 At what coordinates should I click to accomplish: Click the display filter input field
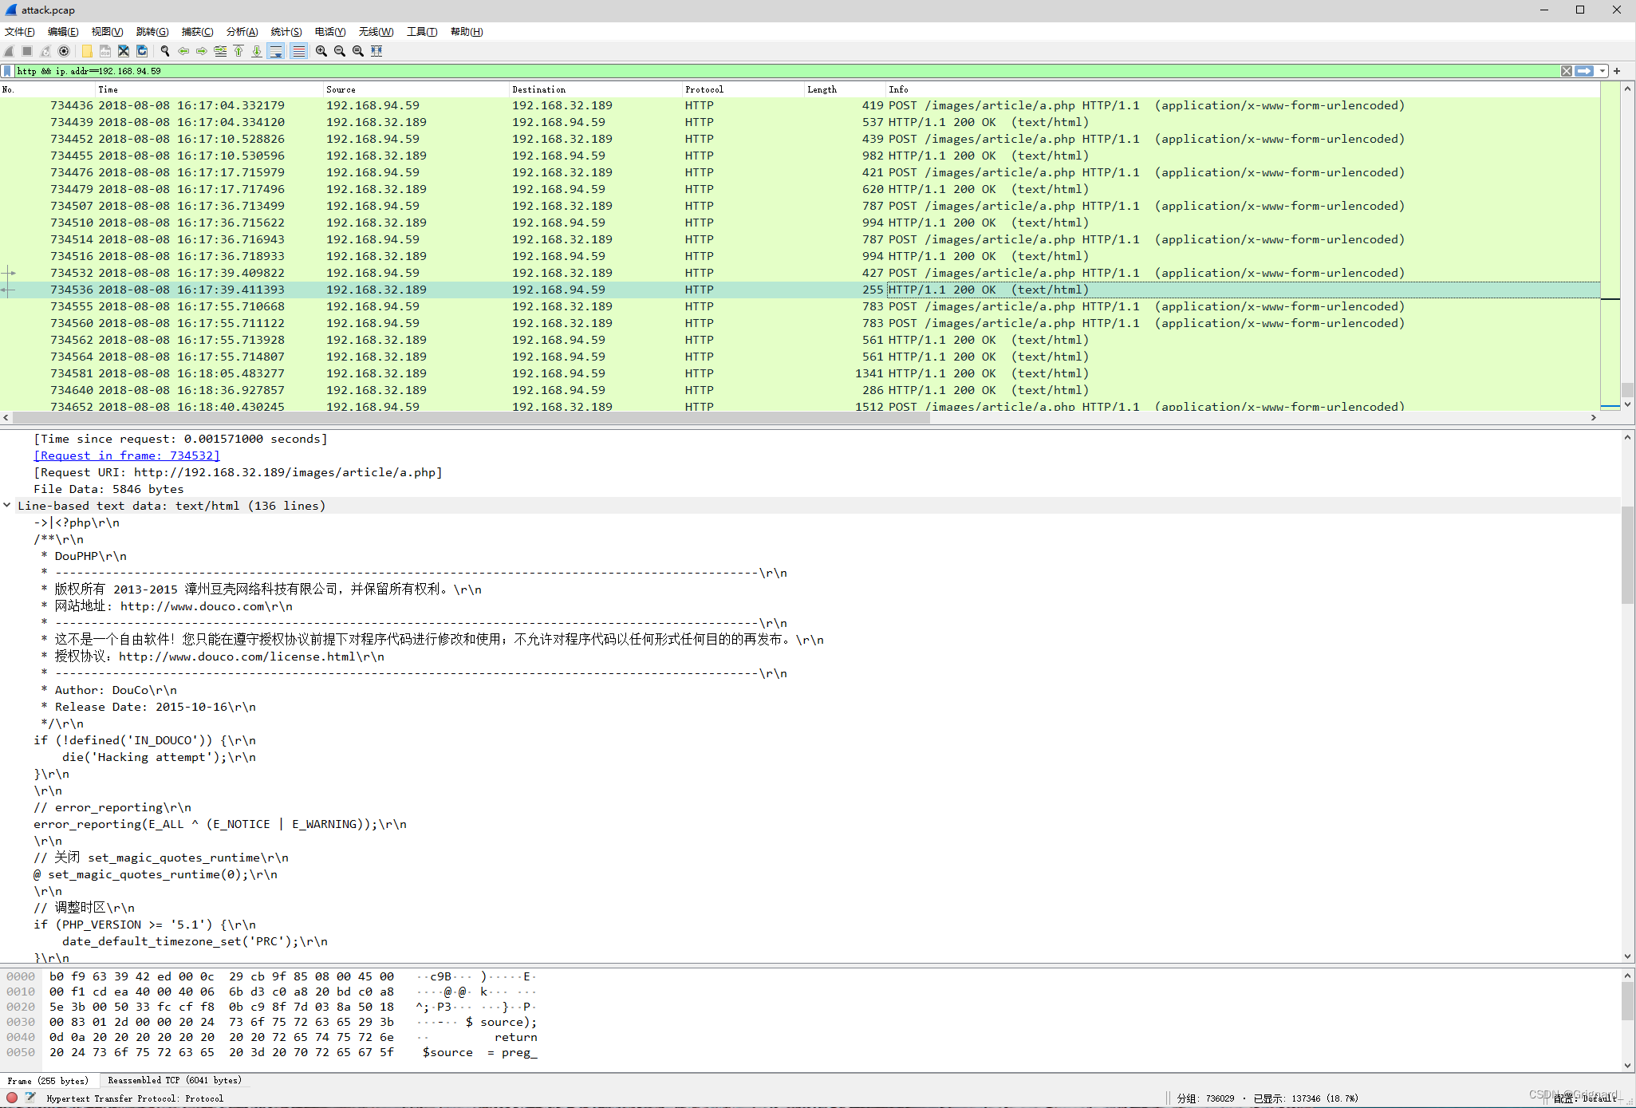(x=786, y=71)
